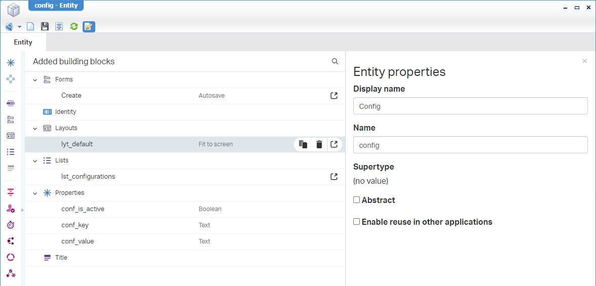Open the Create form via its open icon

pos(334,96)
